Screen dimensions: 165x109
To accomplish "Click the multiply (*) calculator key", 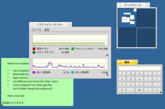I will pos(148,79).
